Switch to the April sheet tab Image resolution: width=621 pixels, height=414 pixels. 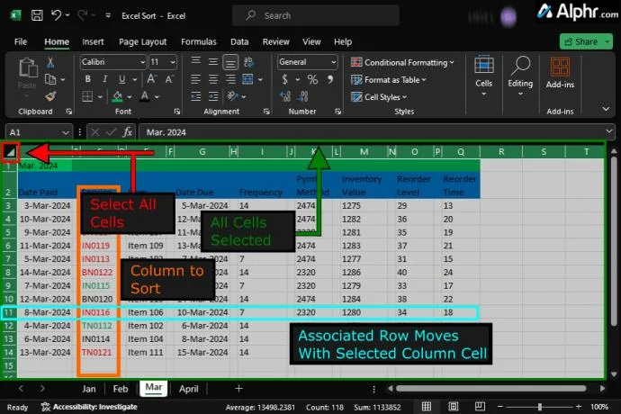pos(188,389)
